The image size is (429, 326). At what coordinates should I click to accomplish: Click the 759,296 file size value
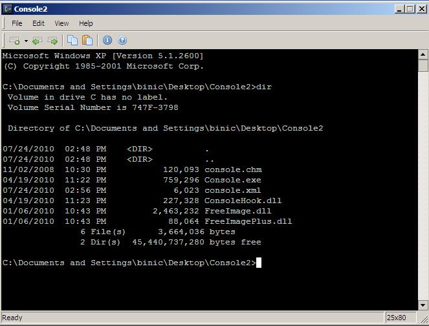pos(181,180)
